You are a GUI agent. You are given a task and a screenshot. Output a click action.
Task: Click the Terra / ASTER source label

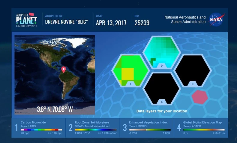point(192,126)
